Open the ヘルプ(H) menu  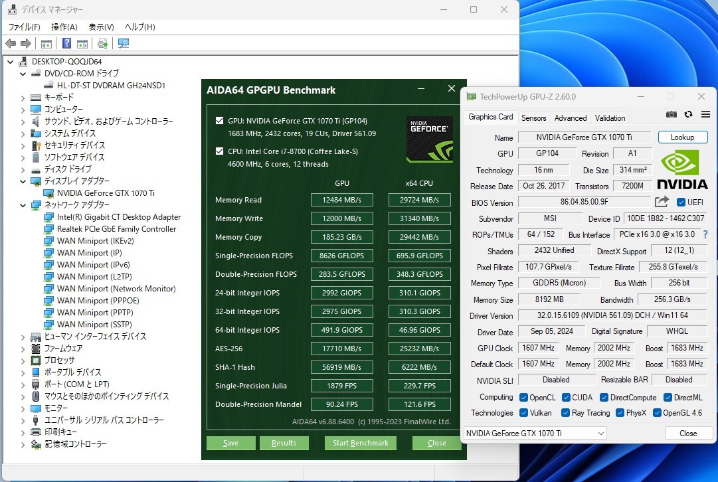140,27
